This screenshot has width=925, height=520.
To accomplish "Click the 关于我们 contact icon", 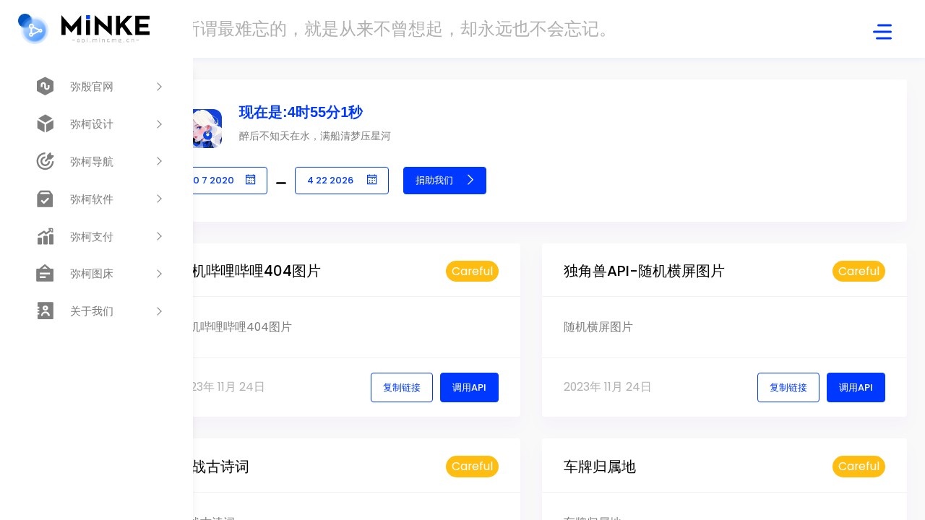I will (45, 311).
